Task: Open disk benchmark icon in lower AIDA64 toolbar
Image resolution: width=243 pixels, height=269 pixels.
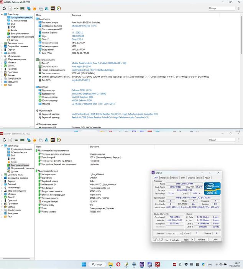Action: coord(16,140)
